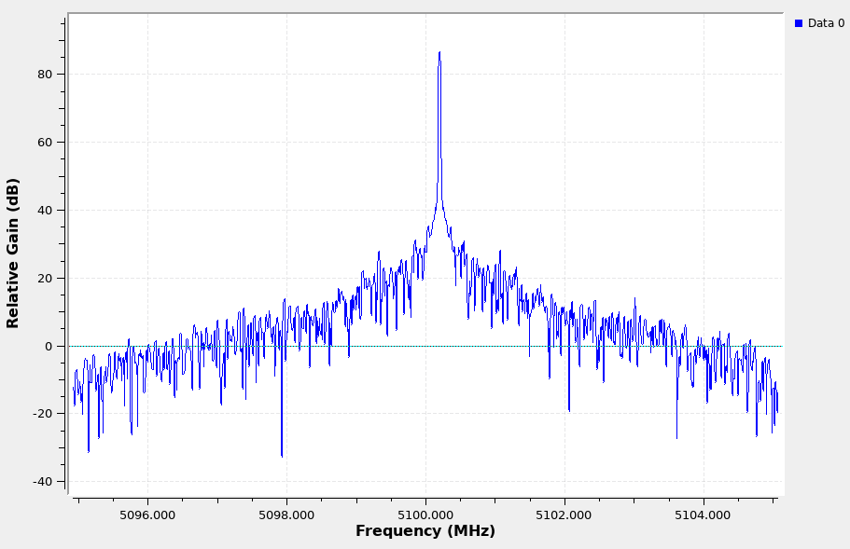Viewport: 850px width, 549px height.
Task: Click the Relative Gain (dB) axis title
Action: pyautogui.click(x=13, y=253)
